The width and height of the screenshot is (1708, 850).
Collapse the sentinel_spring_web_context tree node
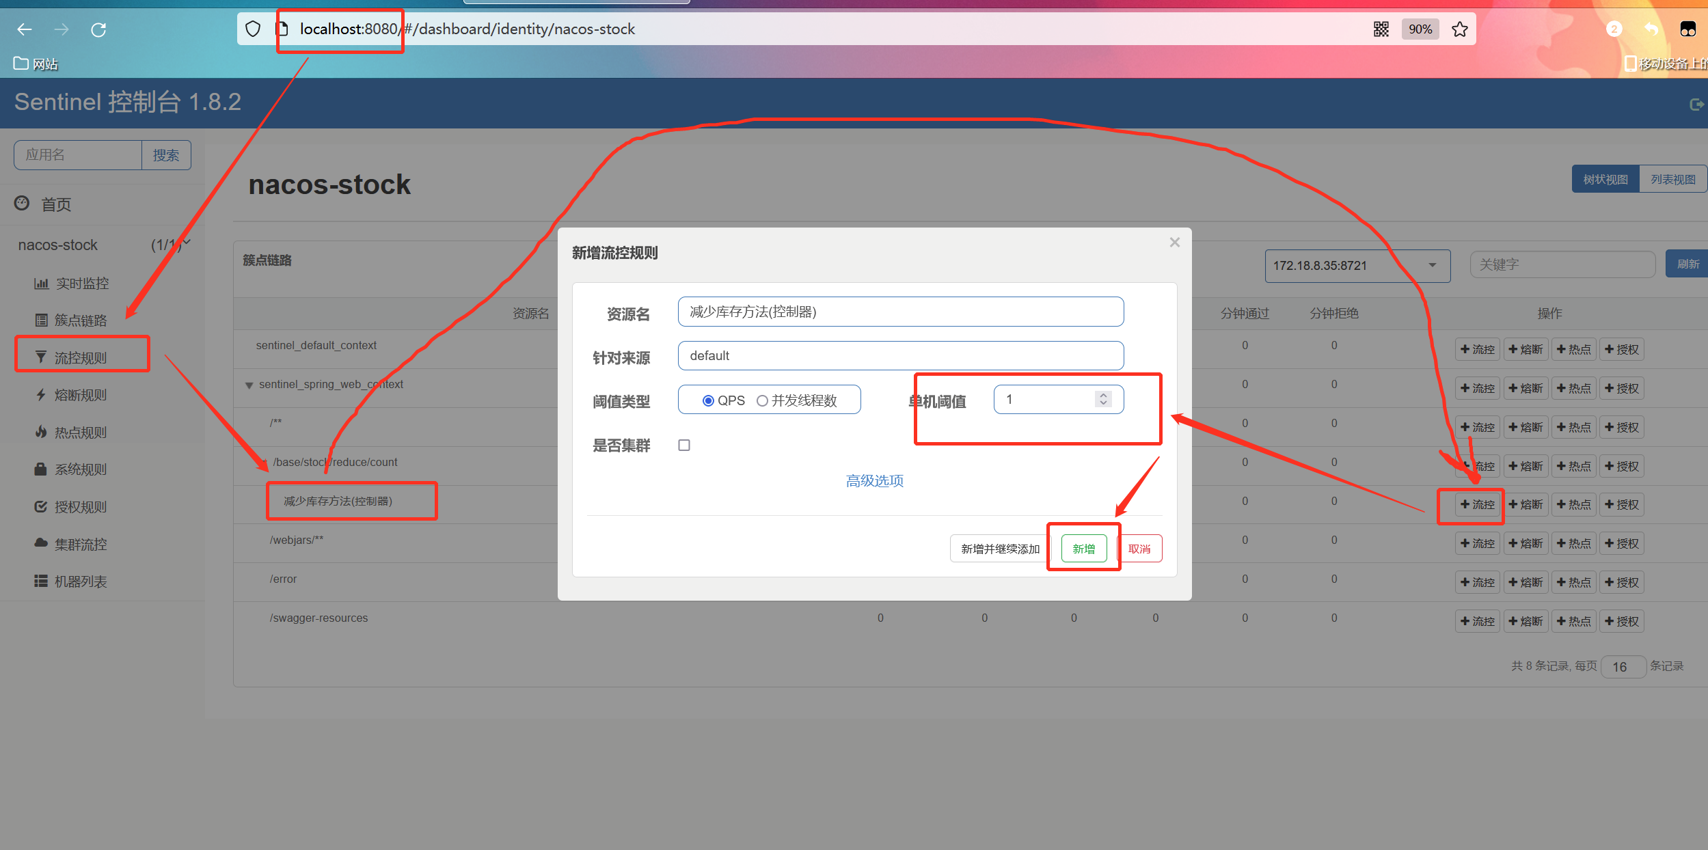pyautogui.click(x=249, y=385)
